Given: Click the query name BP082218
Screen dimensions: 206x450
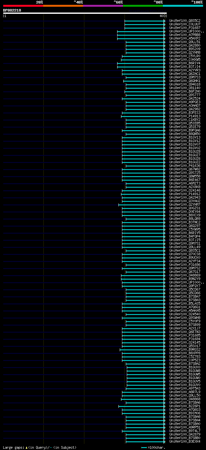Looking at the screenshot, I should click(x=12, y=10).
